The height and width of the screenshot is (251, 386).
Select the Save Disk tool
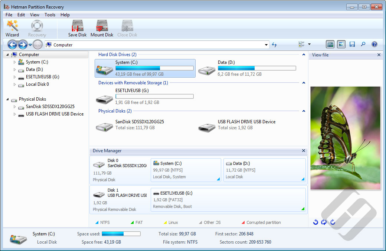77,28
